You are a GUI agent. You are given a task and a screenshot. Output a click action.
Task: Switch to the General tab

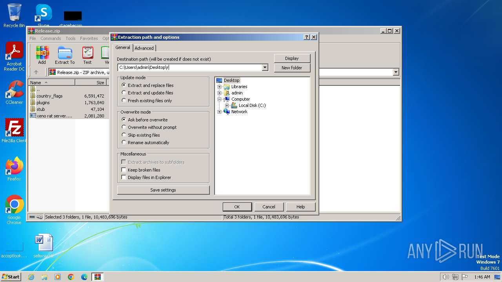[123, 47]
